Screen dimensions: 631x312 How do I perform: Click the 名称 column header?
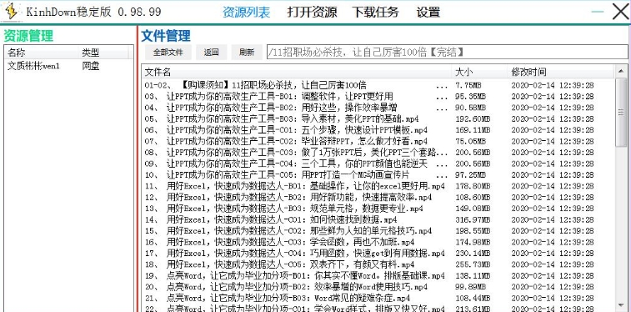tap(42, 53)
